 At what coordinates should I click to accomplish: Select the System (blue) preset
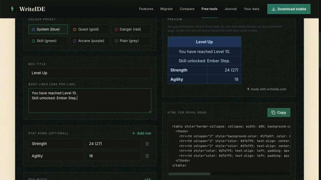click(x=48, y=29)
